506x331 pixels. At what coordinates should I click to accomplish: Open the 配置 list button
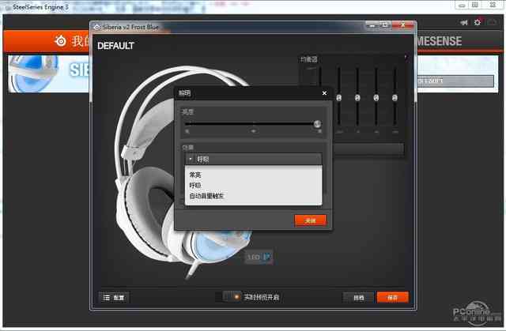click(x=114, y=298)
